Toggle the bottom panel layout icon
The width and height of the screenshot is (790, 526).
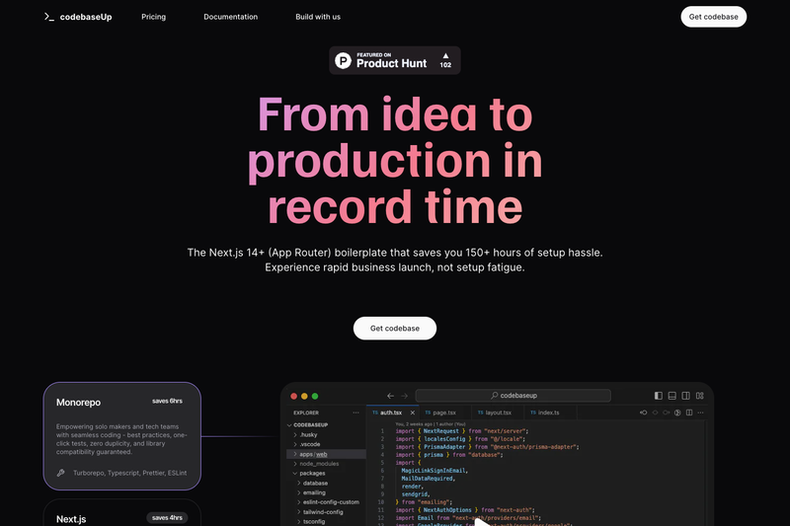[x=672, y=396]
